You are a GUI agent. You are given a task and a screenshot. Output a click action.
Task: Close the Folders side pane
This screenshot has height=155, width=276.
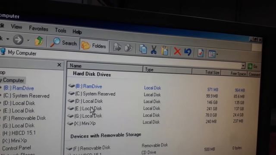pyautogui.click(x=59, y=65)
